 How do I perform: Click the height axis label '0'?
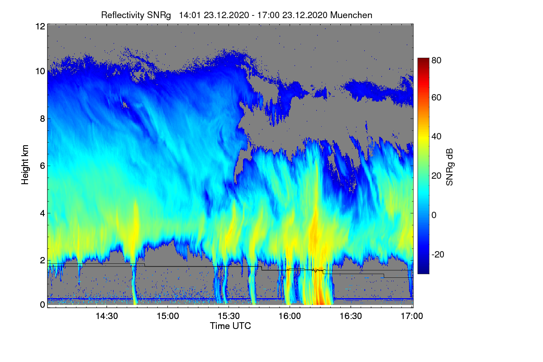[43, 305]
